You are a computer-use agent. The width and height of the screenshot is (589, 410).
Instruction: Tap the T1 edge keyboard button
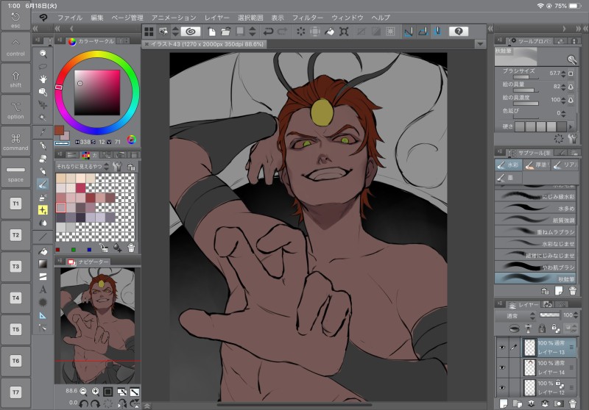click(15, 204)
